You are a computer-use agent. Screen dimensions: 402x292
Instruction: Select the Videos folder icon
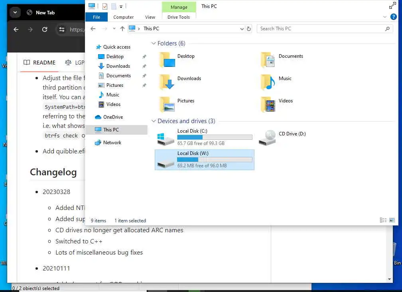tap(268, 104)
